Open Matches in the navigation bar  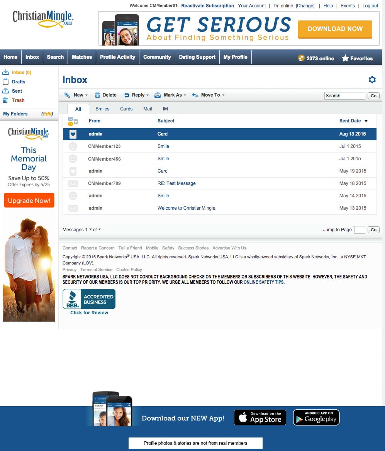tap(82, 57)
